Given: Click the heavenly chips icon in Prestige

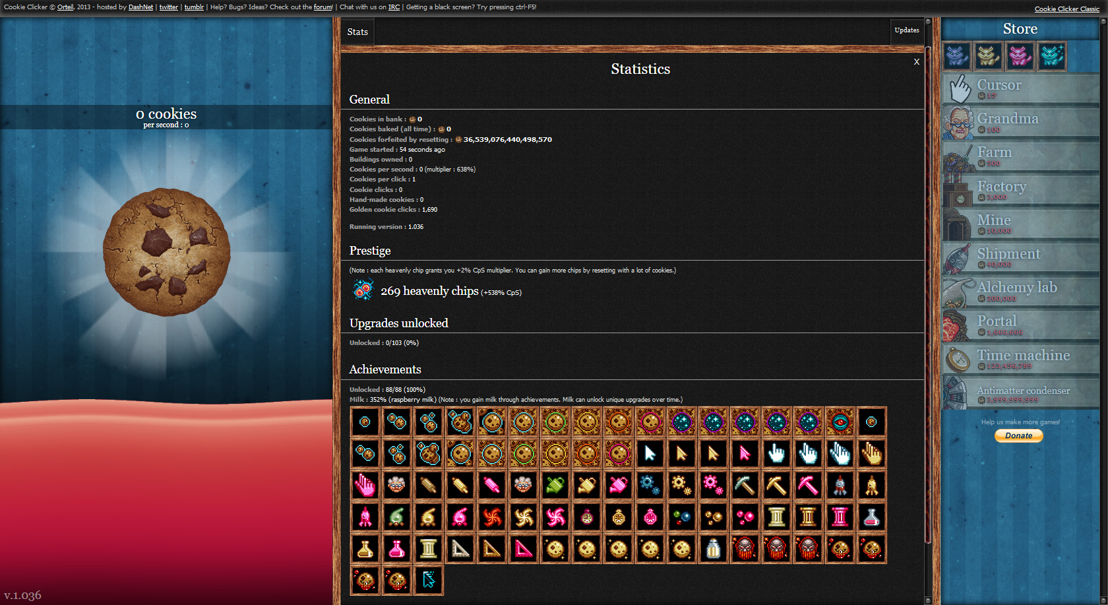Looking at the screenshot, I should pos(363,290).
